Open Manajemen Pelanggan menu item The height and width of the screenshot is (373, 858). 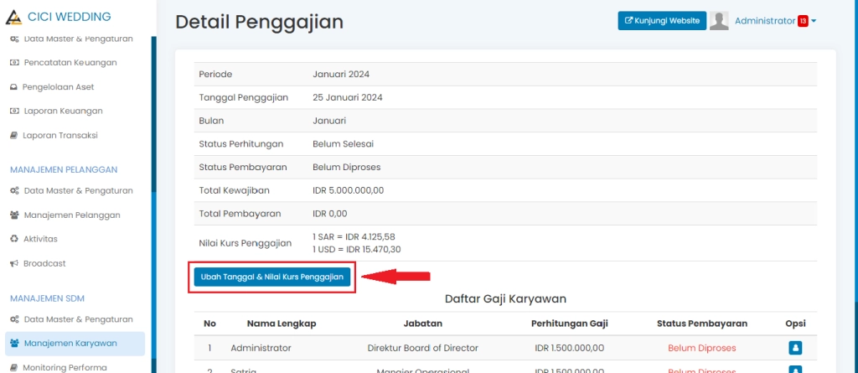pyautogui.click(x=71, y=215)
